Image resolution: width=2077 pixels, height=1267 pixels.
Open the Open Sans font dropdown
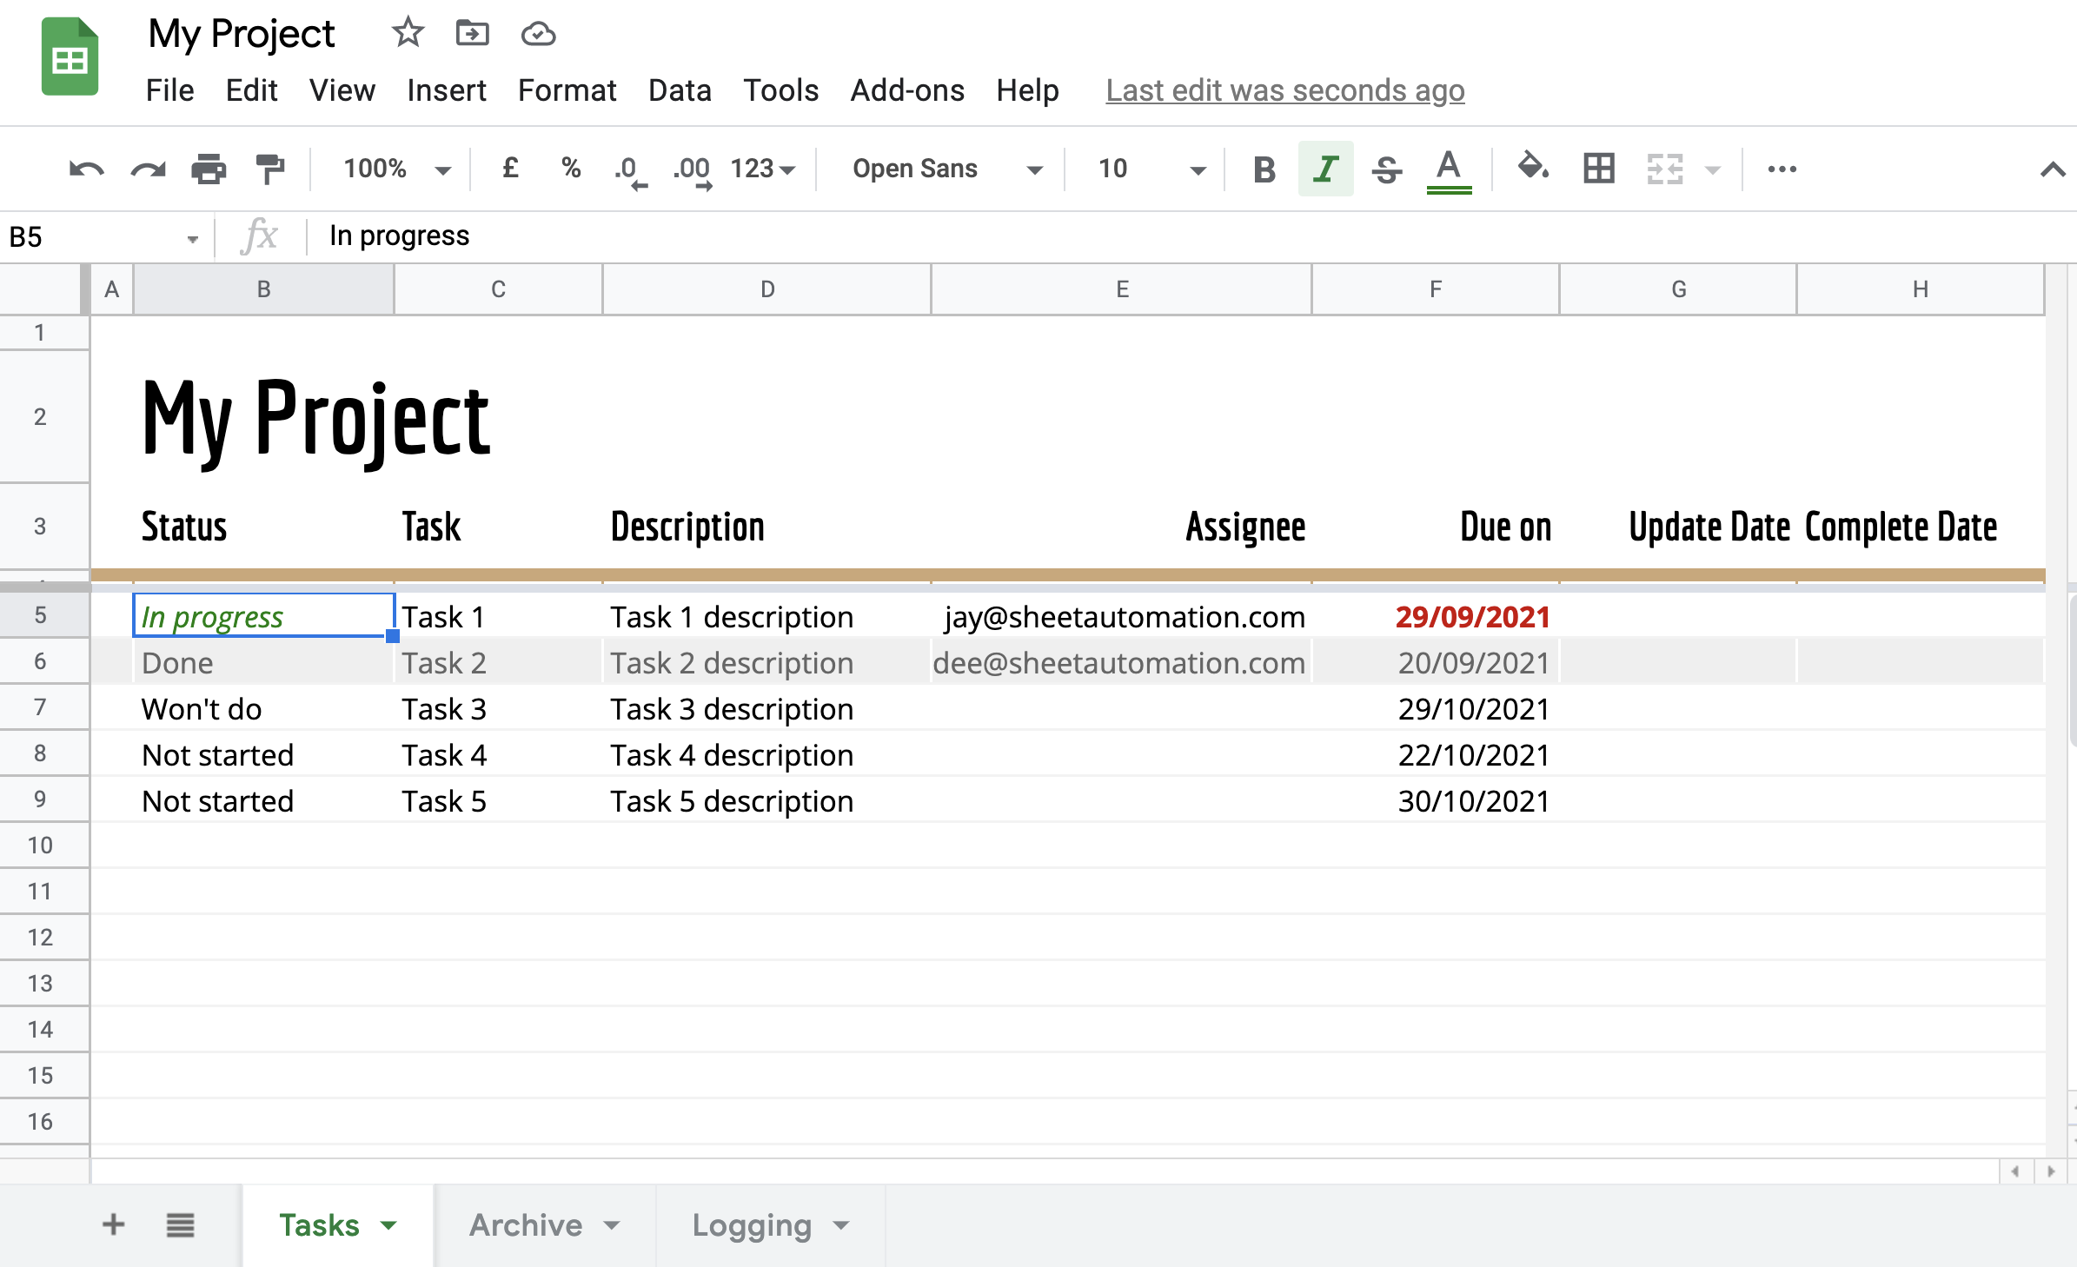point(947,169)
